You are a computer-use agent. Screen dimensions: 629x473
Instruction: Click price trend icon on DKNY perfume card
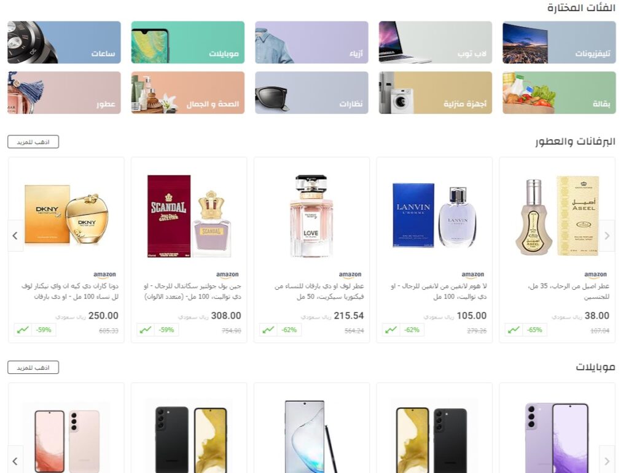(23, 330)
